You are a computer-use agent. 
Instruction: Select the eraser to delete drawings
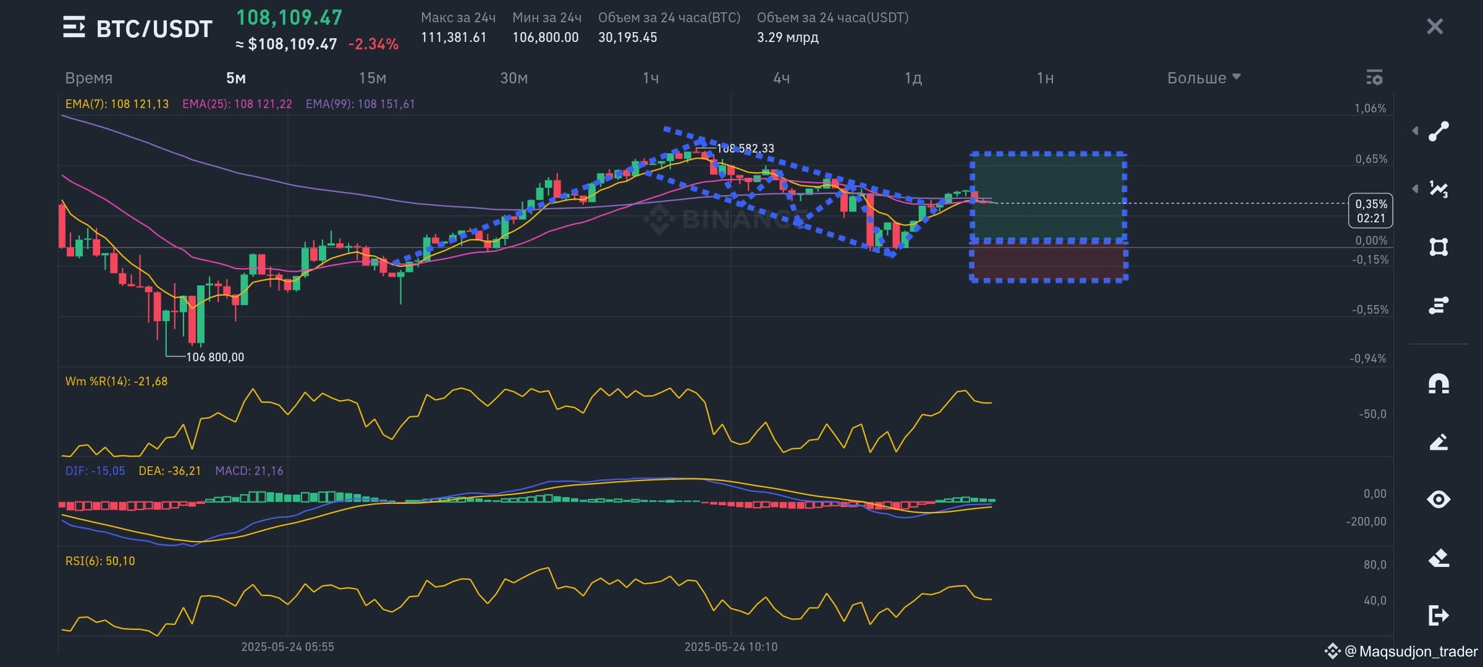(1439, 558)
